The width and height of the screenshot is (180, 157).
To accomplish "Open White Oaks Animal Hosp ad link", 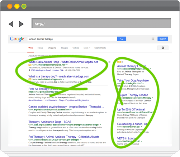I will tap(63, 62).
